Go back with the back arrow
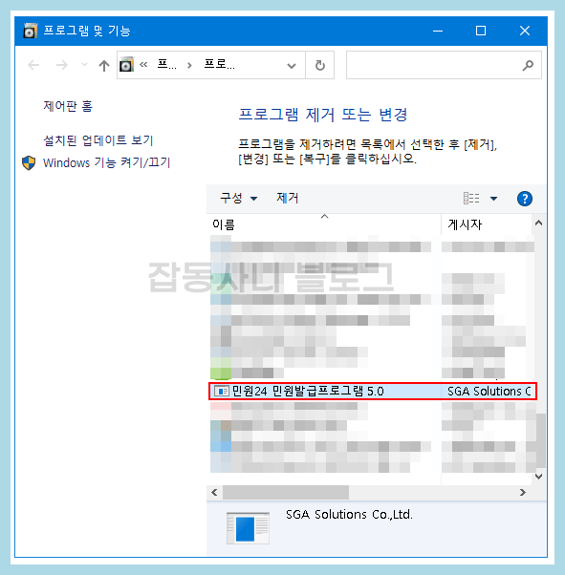This screenshot has height=575, width=565. point(33,65)
